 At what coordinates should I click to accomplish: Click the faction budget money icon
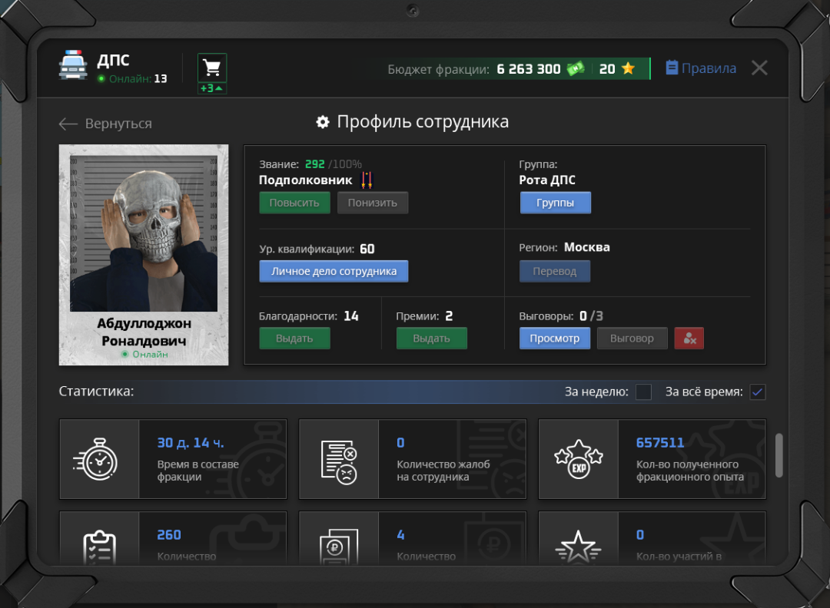(x=576, y=69)
